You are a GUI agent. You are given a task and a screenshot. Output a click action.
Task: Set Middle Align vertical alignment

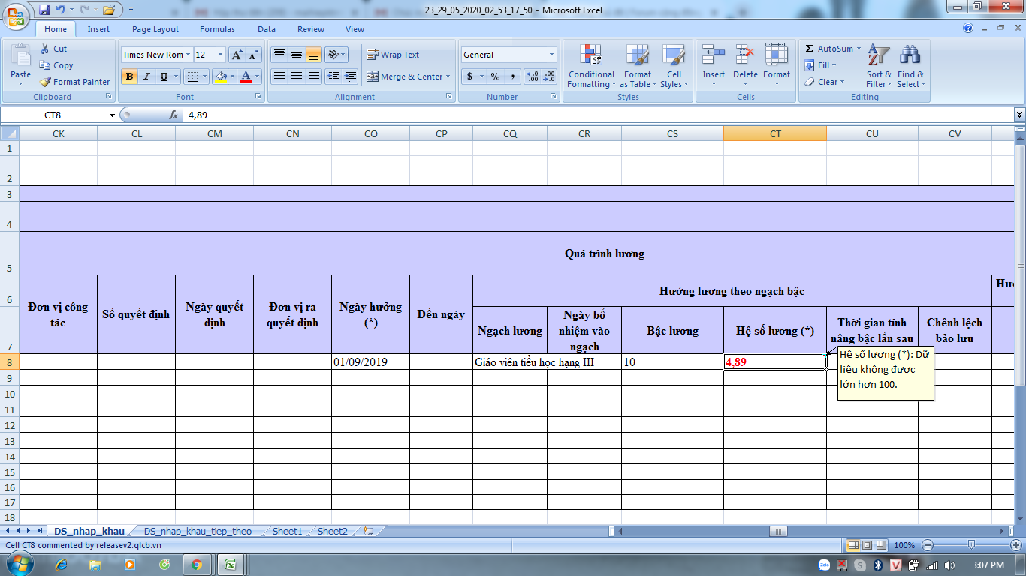coord(296,55)
